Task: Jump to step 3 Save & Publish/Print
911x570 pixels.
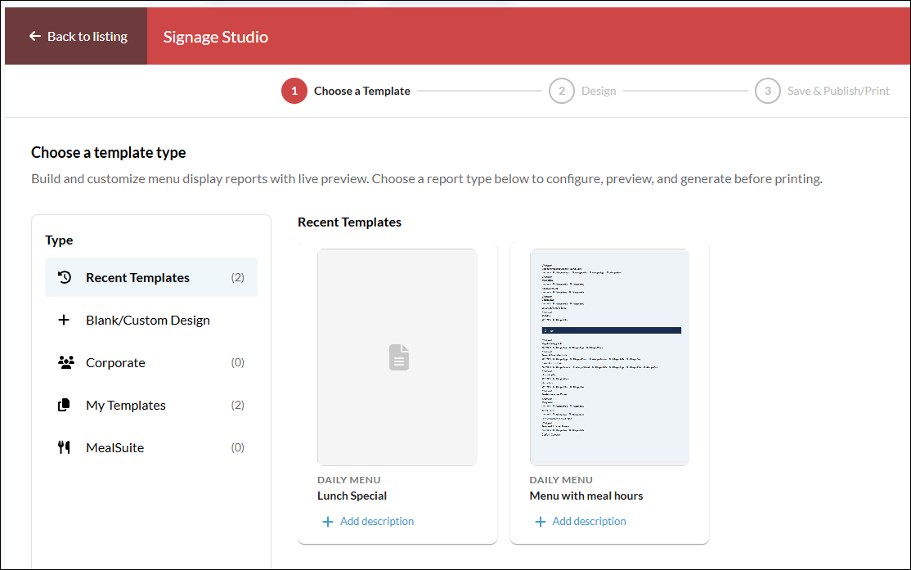Action: (822, 91)
